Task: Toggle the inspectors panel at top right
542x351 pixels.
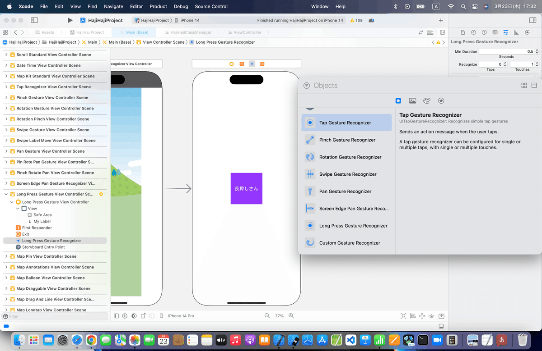Action: [533, 20]
